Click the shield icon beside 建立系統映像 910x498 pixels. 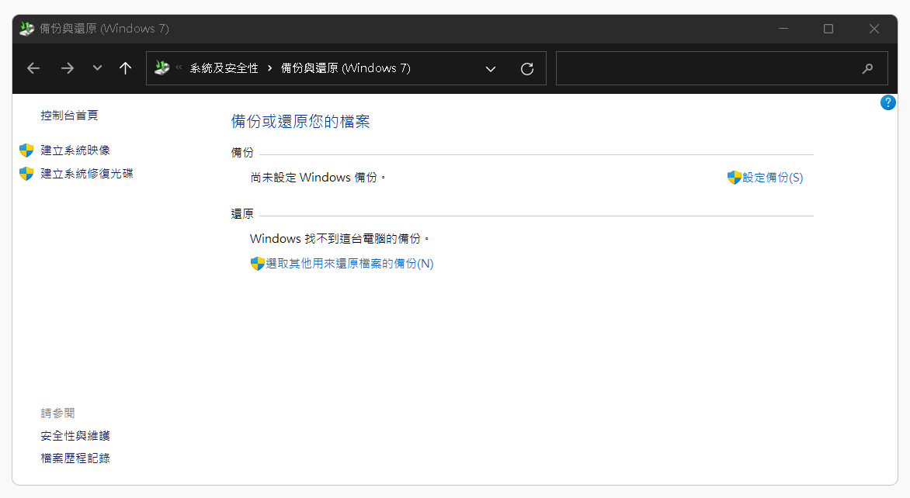click(x=26, y=150)
